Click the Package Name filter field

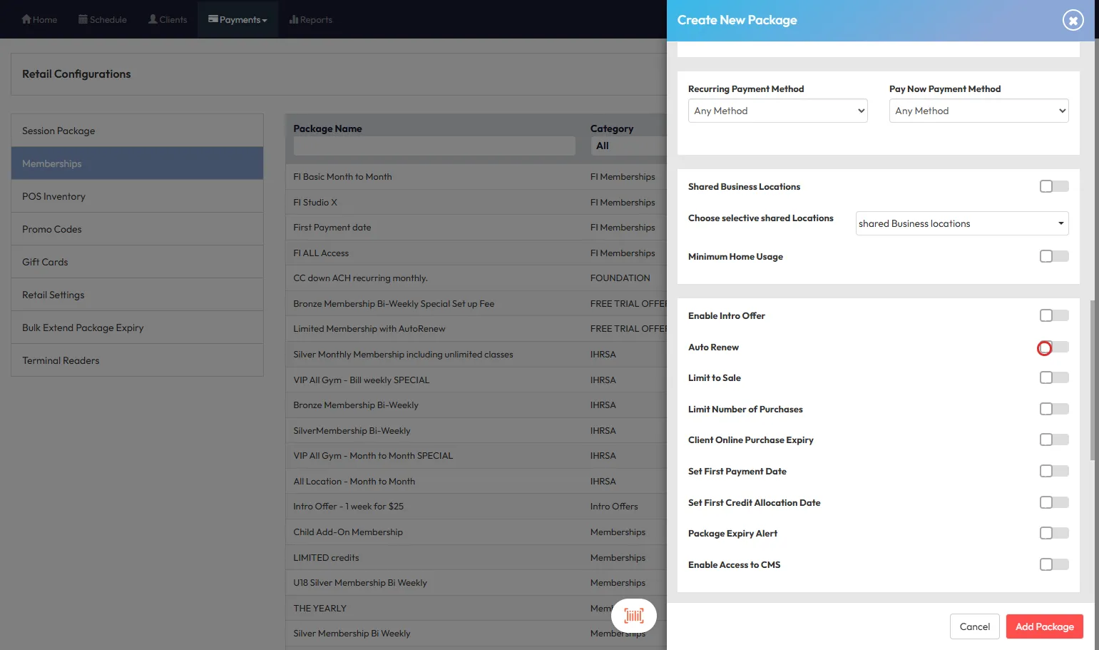coord(434,146)
